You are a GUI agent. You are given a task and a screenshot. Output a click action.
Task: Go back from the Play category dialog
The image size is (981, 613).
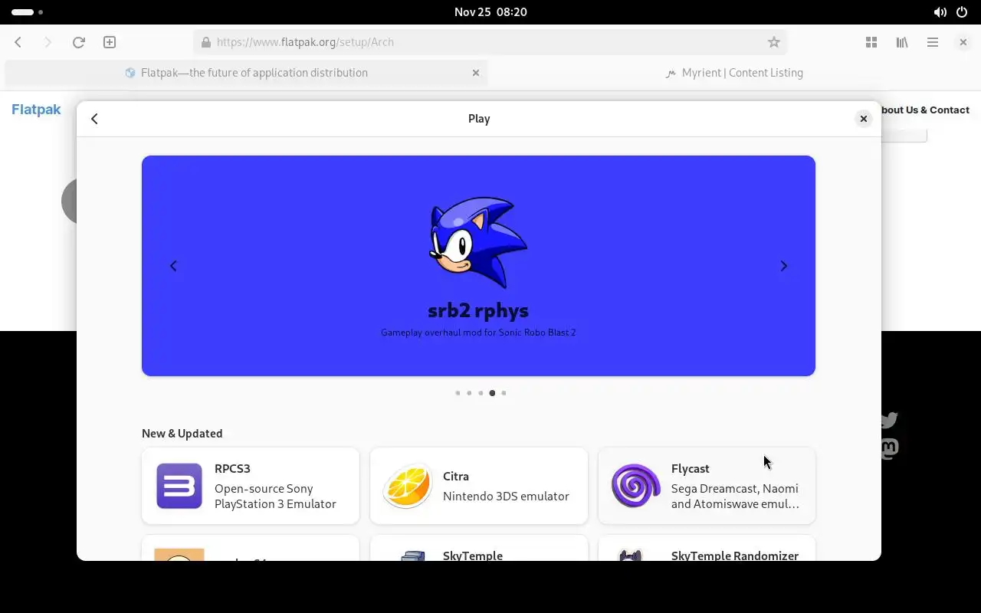[x=94, y=119]
